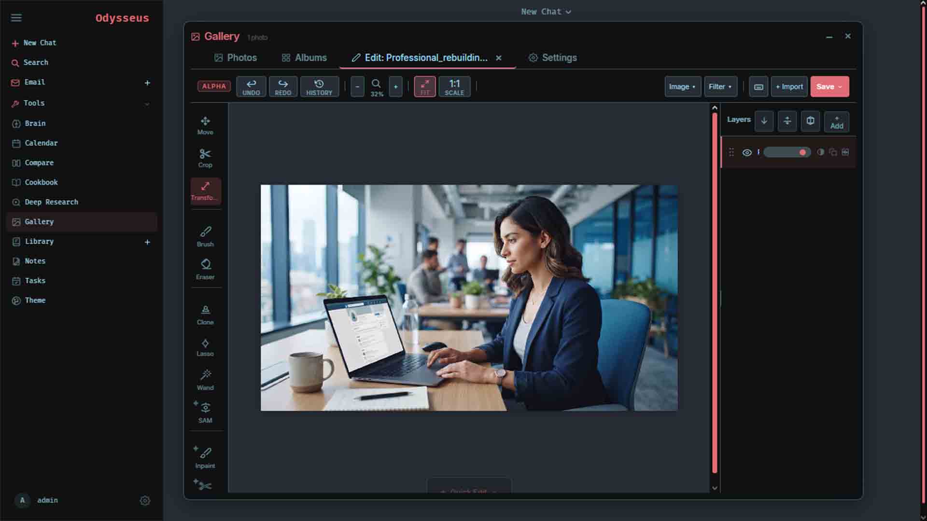Click the keyboard shortcuts icon
The width and height of the screenshot is (927, 521).
pyautogui.click(x=758, y=87)
